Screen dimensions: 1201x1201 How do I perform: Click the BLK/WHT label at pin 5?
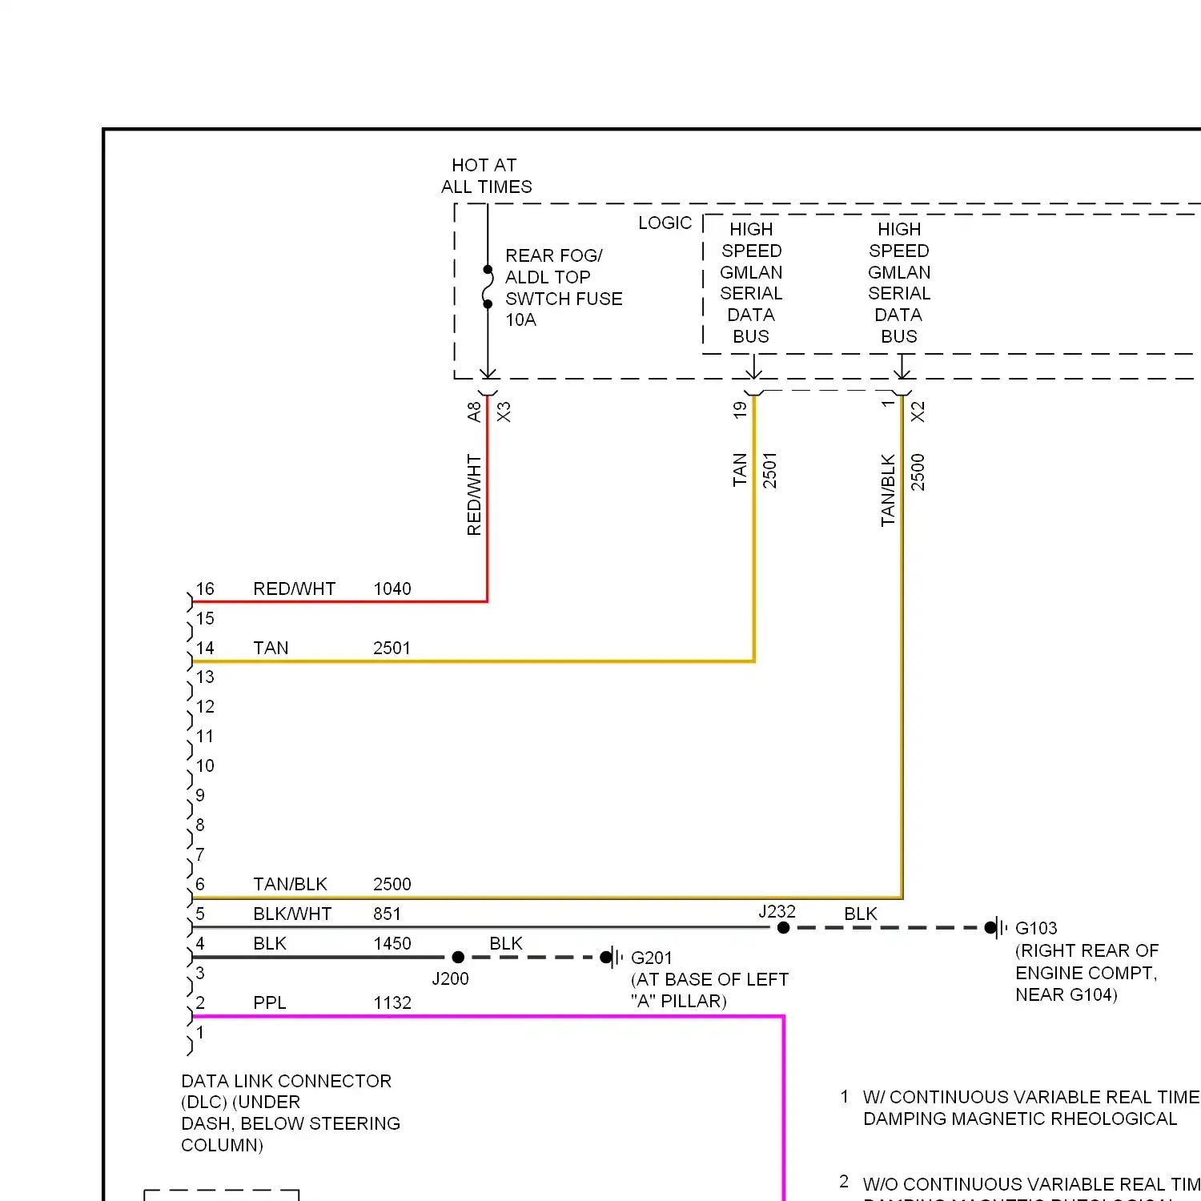(x=292, y=914)
